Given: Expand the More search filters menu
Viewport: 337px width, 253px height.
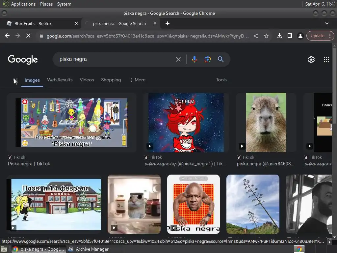Looking at the screenshot, I should (138, 80).
